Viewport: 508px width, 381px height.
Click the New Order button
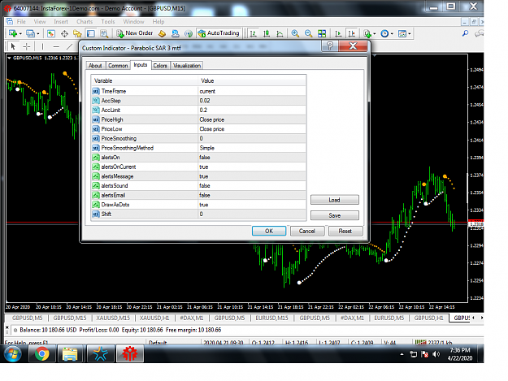[x=135, y=33]
